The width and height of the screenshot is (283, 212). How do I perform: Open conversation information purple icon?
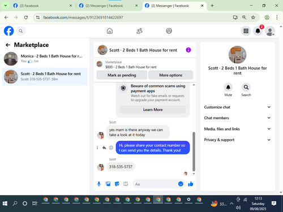coord(188,50)
